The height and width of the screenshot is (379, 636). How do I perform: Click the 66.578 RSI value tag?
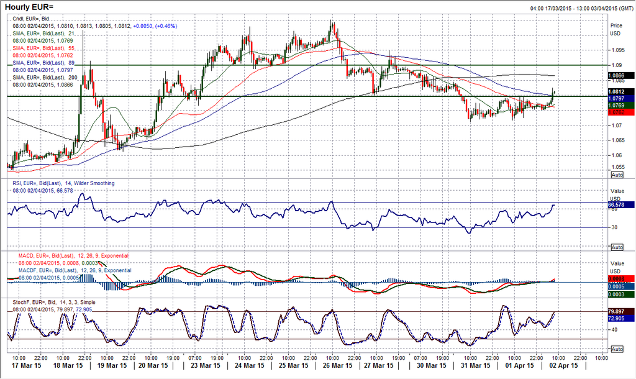(621, 205)
